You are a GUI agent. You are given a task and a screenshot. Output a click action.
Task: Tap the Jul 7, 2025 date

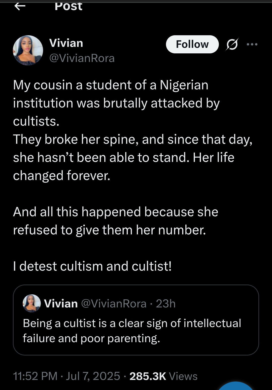93,376
